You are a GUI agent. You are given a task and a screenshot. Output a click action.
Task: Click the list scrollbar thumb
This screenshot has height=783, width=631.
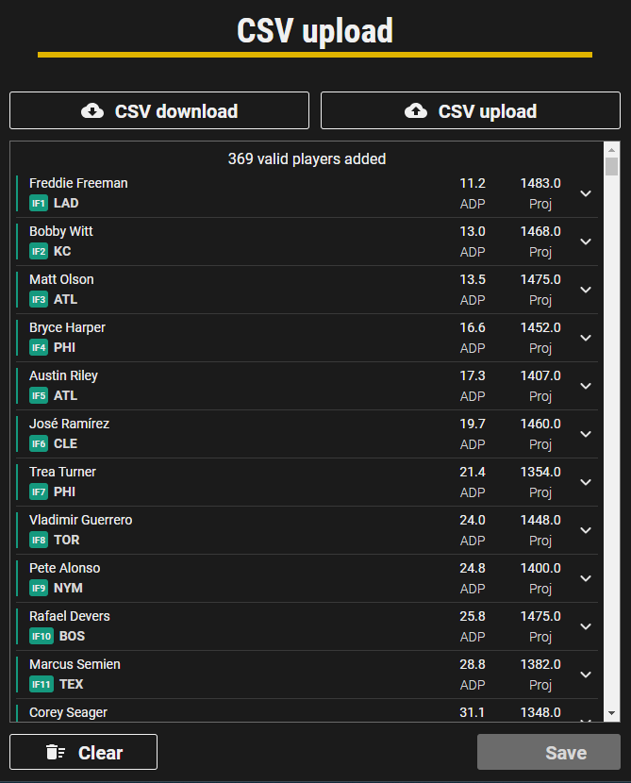tap(611, 166)
